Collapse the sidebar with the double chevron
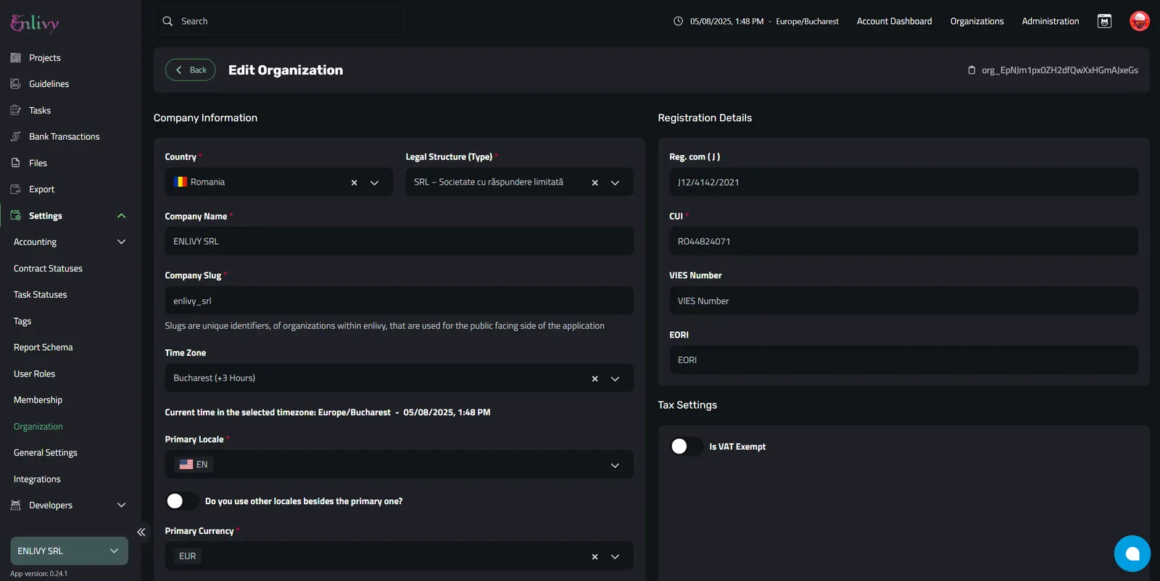 [x=141, y=532]
